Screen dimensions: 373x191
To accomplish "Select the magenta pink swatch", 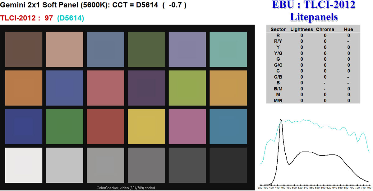I will [187, 127].
